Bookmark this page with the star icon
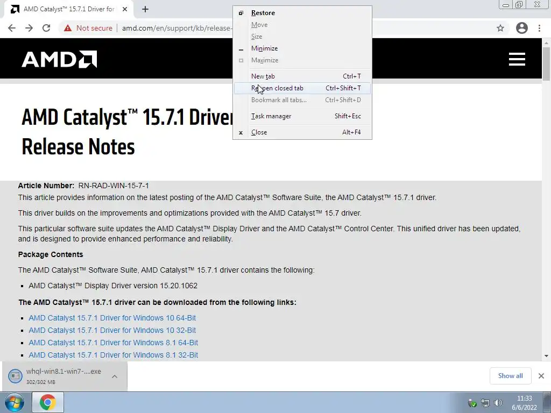 pos(500,28)
